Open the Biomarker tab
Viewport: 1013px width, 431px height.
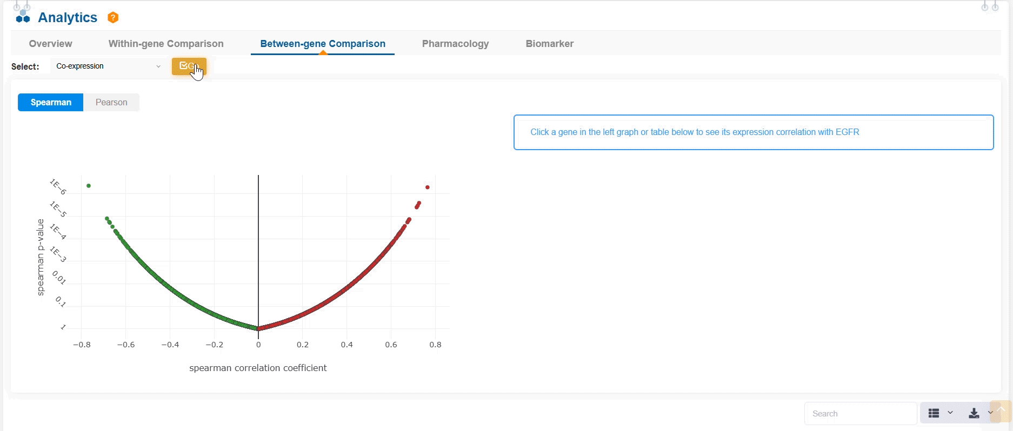click(549, 44)
